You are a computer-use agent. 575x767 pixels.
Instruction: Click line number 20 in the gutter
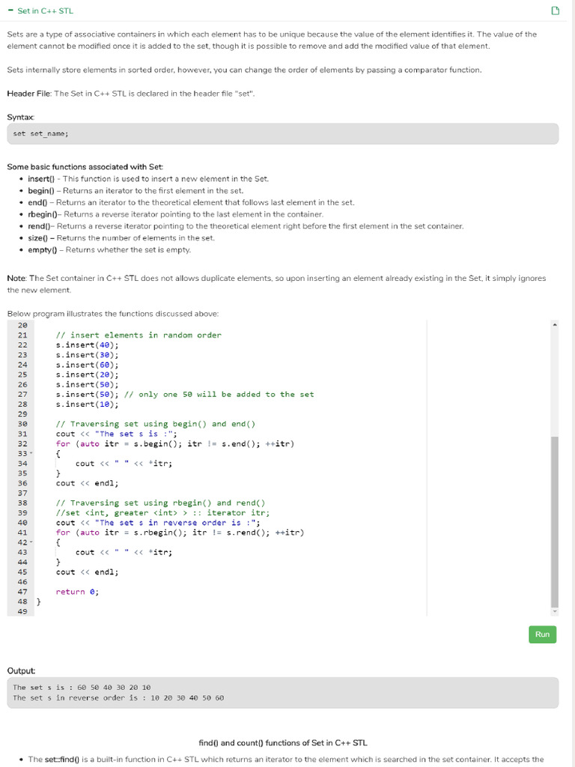tap(22, 325)
